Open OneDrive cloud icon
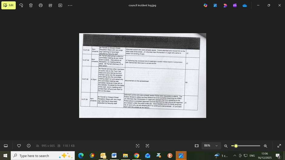 click(244, 5)
